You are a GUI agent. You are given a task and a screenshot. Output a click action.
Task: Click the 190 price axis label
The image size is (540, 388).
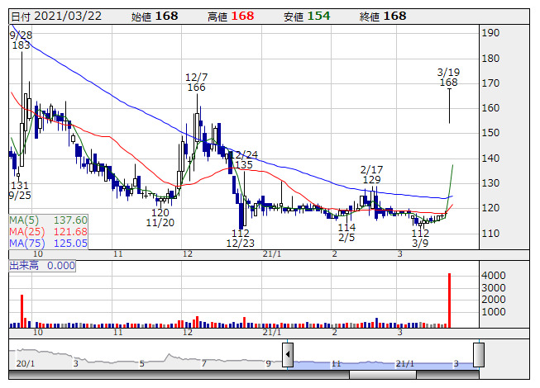pos(490,33)
